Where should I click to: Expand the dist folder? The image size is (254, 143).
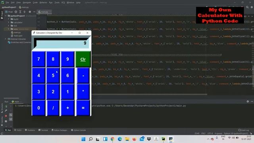9,25
